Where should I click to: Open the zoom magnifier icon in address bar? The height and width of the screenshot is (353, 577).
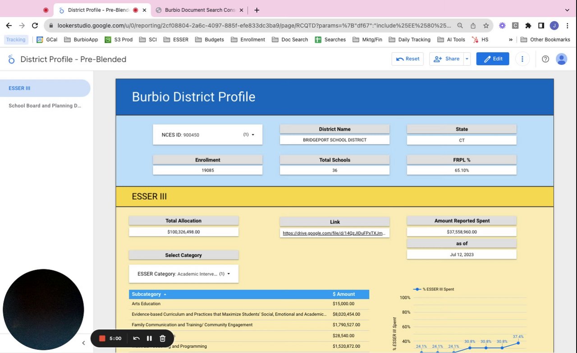tap(460, 26)
